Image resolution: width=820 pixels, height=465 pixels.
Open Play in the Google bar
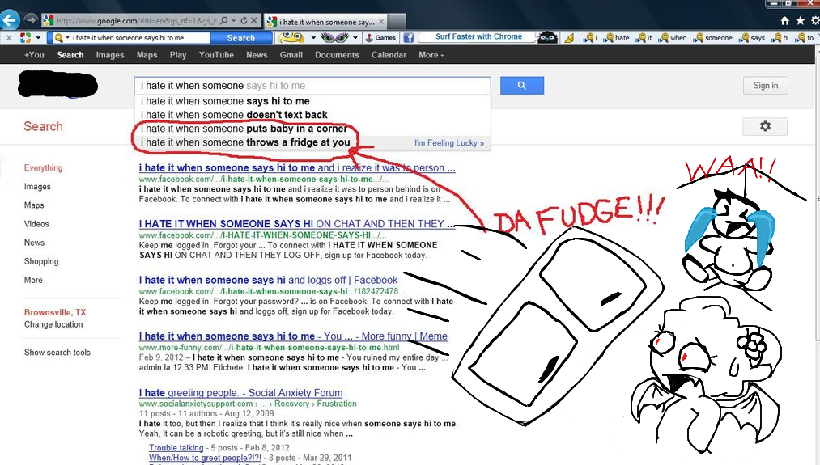coord(178,55)
